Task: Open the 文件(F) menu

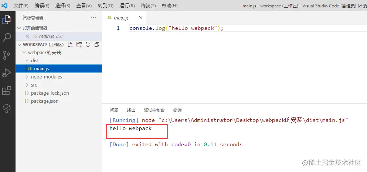Action: click(21, 6)
